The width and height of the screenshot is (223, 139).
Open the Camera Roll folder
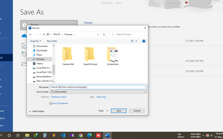point(68,56)
